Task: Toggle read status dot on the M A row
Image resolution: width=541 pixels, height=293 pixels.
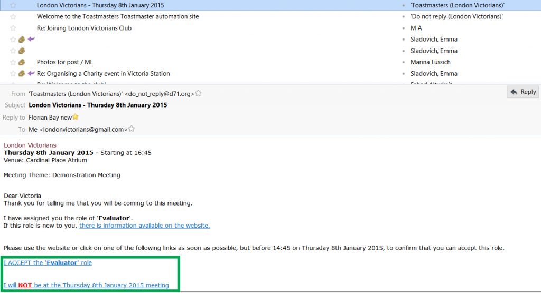Action: point(404,28)
